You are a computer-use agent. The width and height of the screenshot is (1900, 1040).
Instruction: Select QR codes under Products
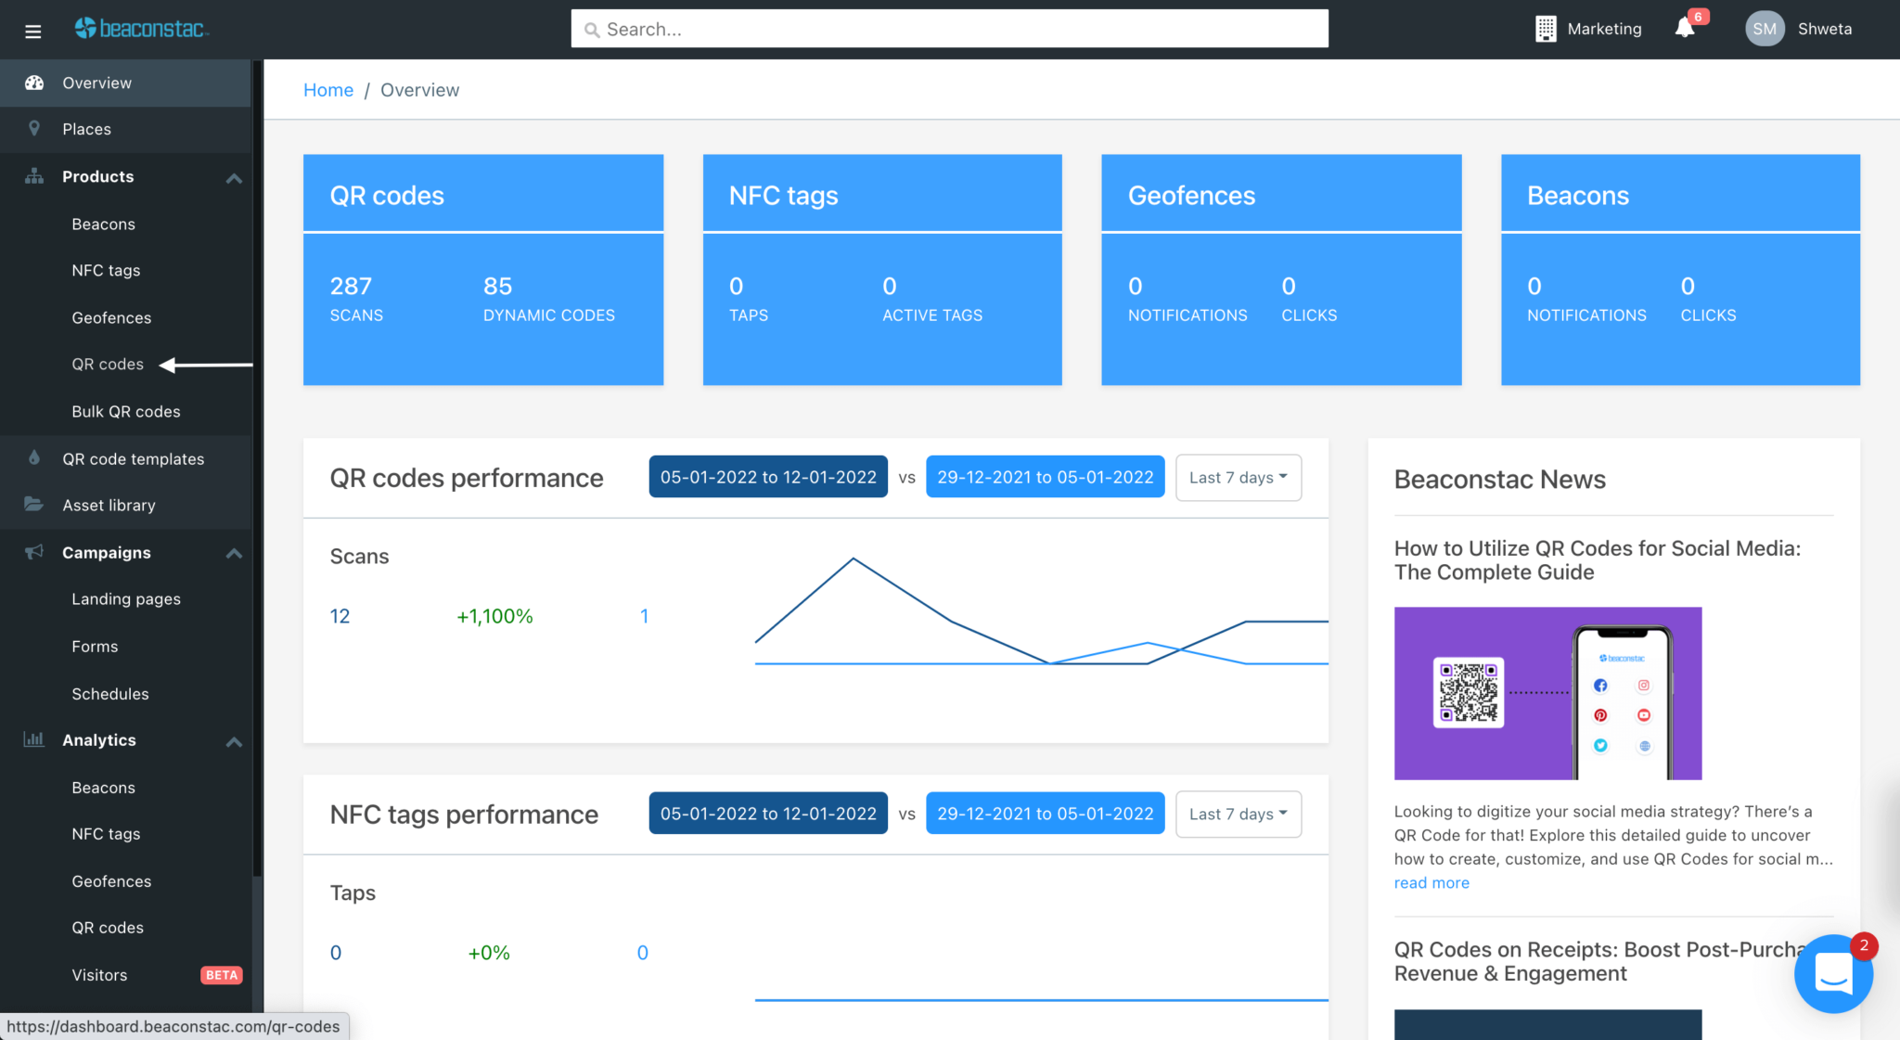[108, 365]
